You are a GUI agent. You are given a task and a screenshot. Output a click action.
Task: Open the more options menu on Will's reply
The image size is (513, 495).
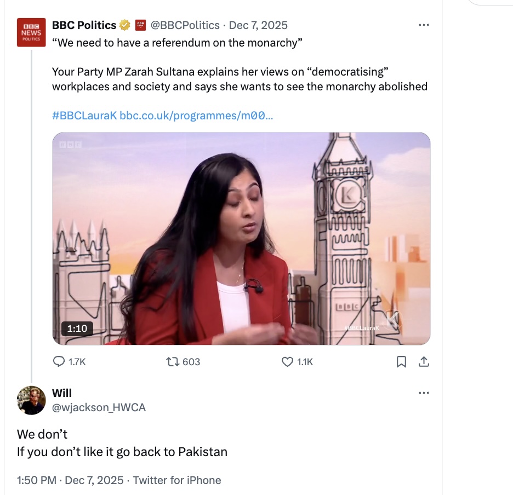(424, 393)
